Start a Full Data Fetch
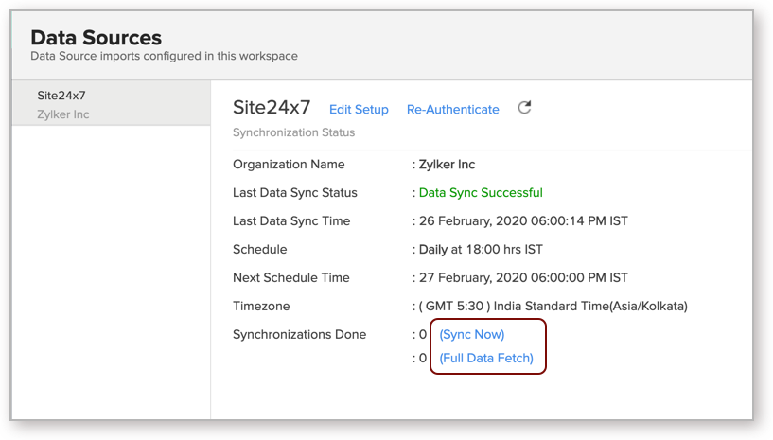This screenshot has width=773, height=440. 486,358
